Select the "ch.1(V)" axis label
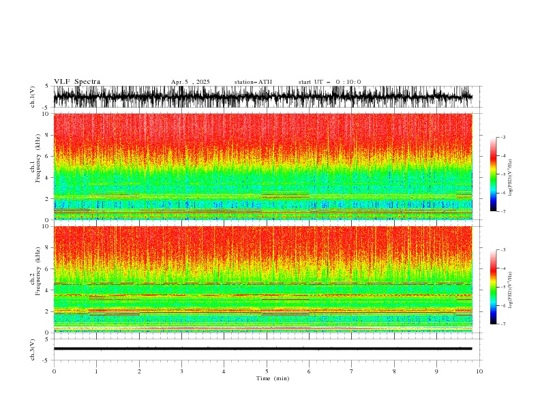The width and height of the screenshot is (540, 417). pos(33,97)
